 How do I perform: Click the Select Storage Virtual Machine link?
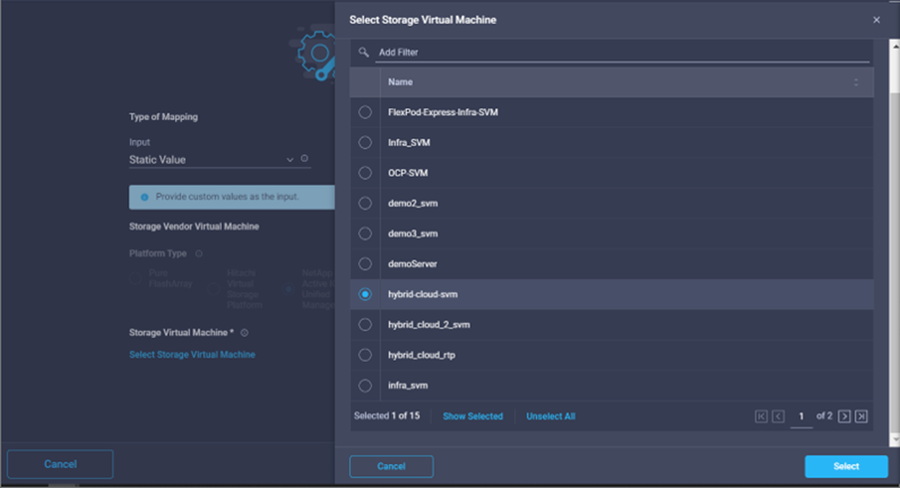click(192, 355)
